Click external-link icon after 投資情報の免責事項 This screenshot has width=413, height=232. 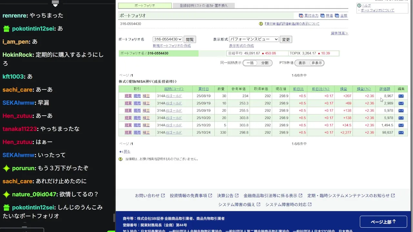(210, 196)
